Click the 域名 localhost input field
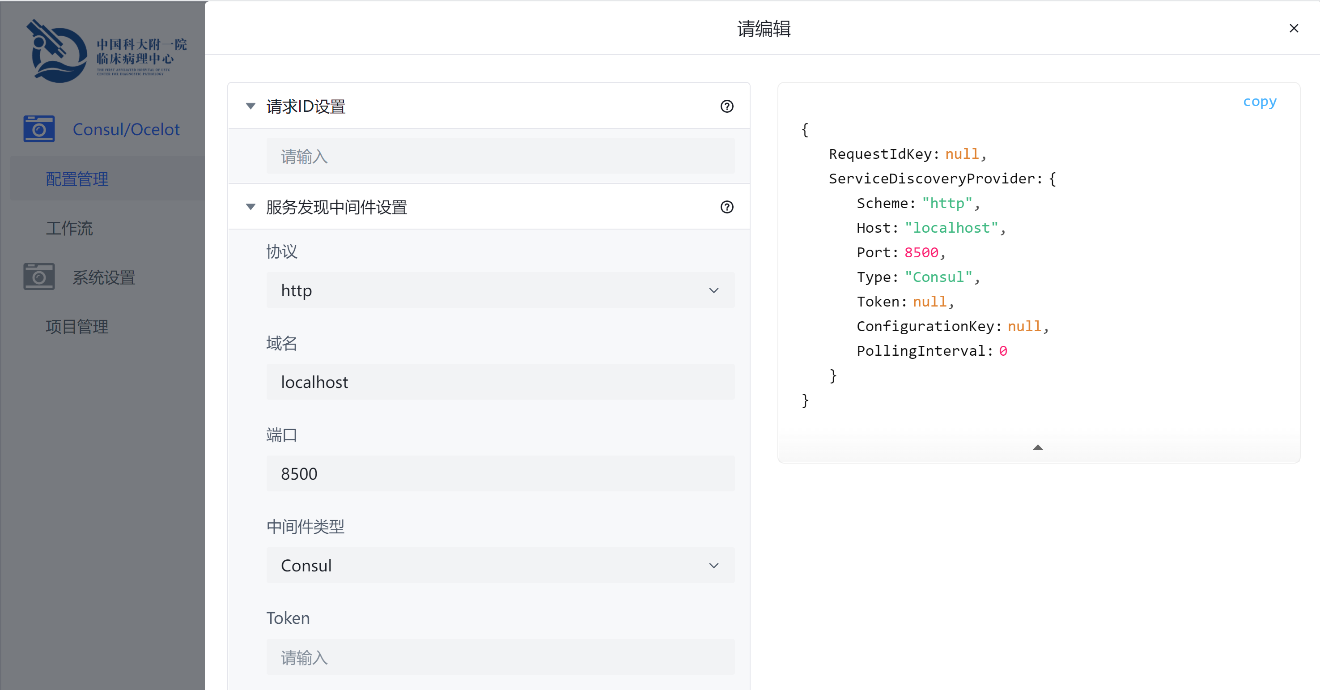Screen dimensions: 1320x690 (x=500, y=382)
